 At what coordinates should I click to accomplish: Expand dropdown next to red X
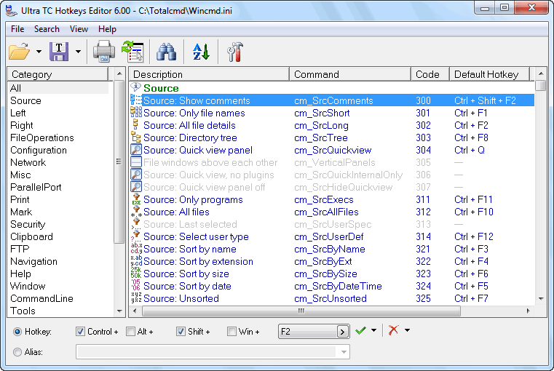point(407,331)
